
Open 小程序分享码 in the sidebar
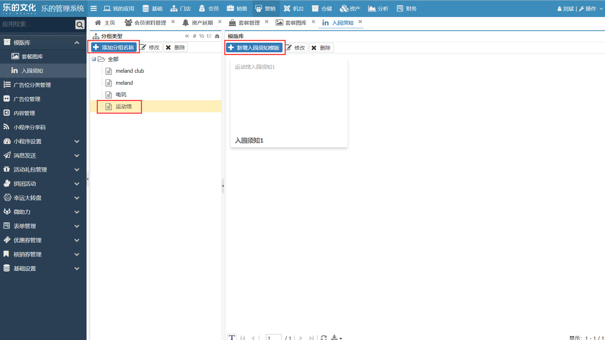tap(43, 127)
